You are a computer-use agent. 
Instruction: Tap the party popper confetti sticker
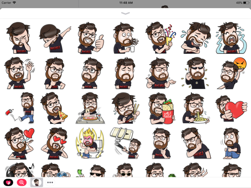(x=161, y=38)
